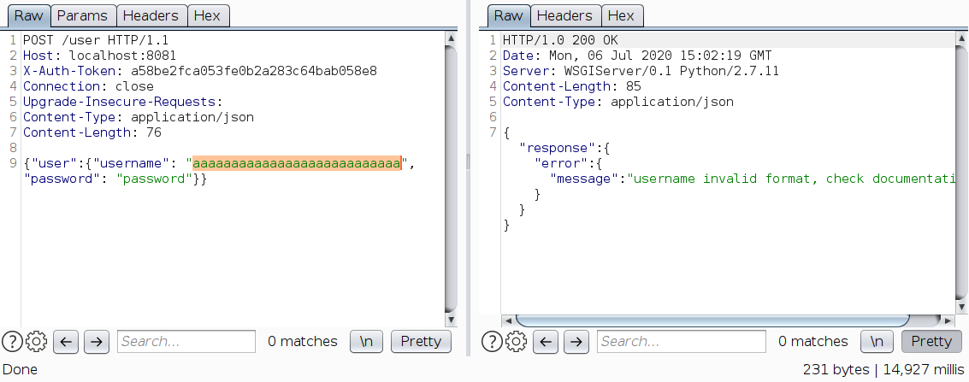Click next match arrow in response panel

click(x=576, y=342)
